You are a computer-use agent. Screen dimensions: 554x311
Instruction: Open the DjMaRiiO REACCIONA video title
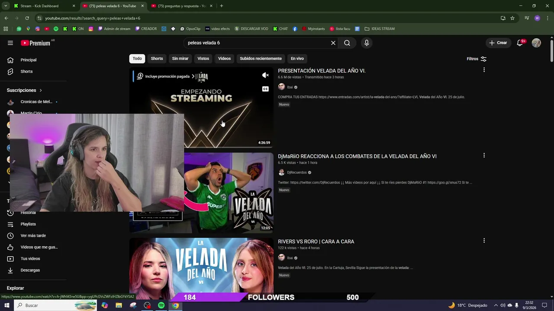tap(357, 156)
